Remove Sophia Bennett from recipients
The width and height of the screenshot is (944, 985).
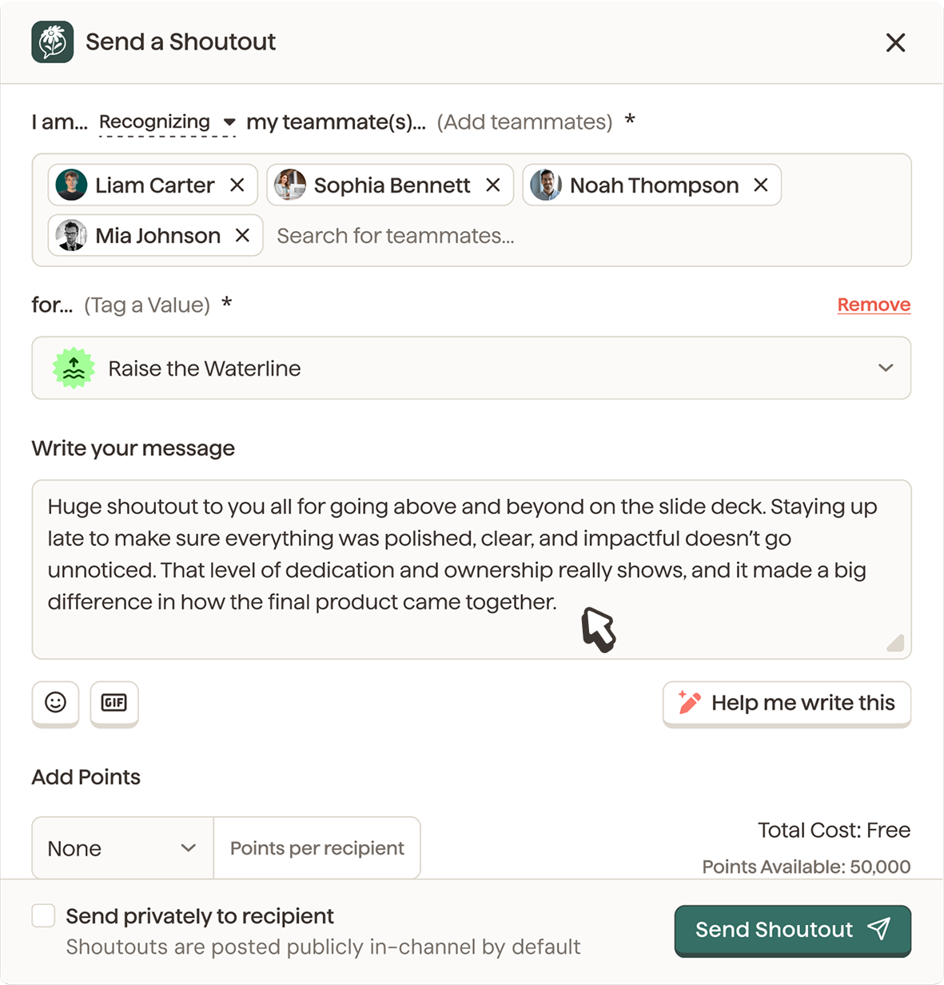click(x=493, y=185)
